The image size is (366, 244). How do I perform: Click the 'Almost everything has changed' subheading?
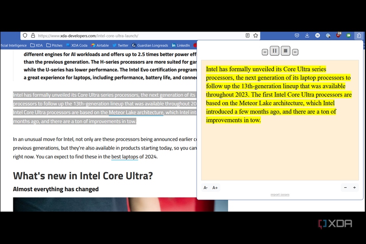tap(56, 189)
